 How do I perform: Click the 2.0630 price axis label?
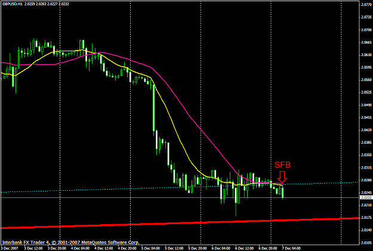click(366, 55)
